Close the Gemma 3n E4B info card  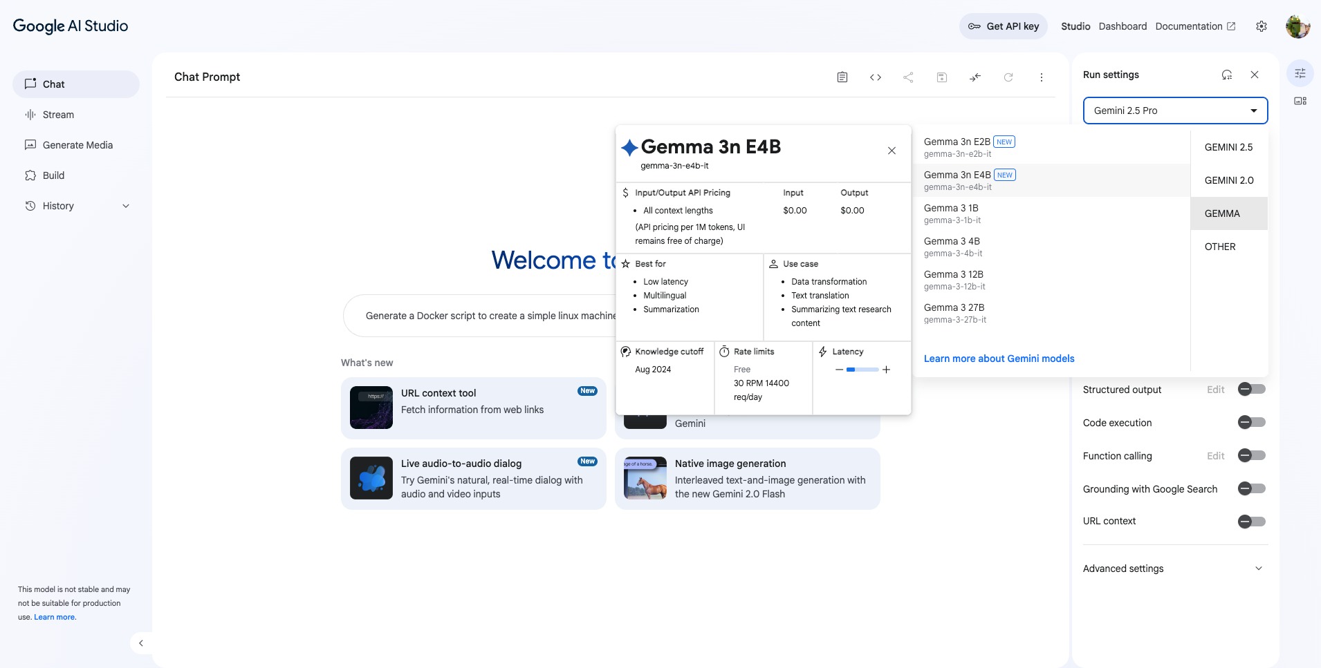coord(892,151)
